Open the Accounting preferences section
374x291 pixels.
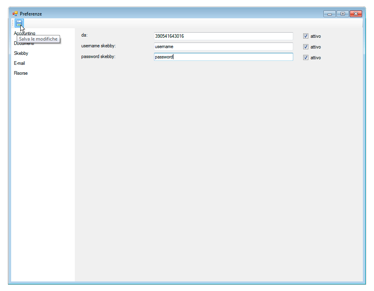pyautogui.click(x=24, y=33)
